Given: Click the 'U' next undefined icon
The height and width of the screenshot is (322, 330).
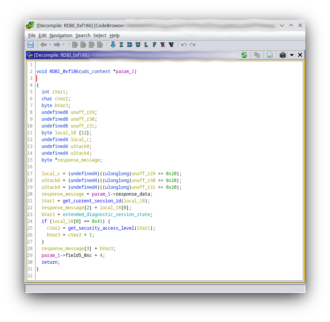Looking at the screenshot, I should tap(138, 45).
